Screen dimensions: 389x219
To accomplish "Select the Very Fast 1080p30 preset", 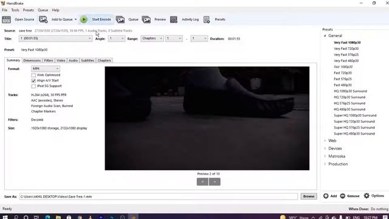I will 347,43.
